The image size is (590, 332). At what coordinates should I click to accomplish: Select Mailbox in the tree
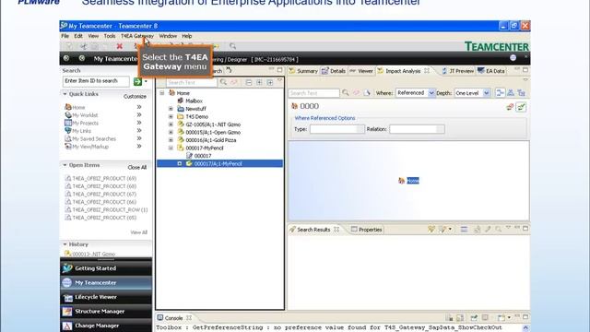[x=194, y=101]
